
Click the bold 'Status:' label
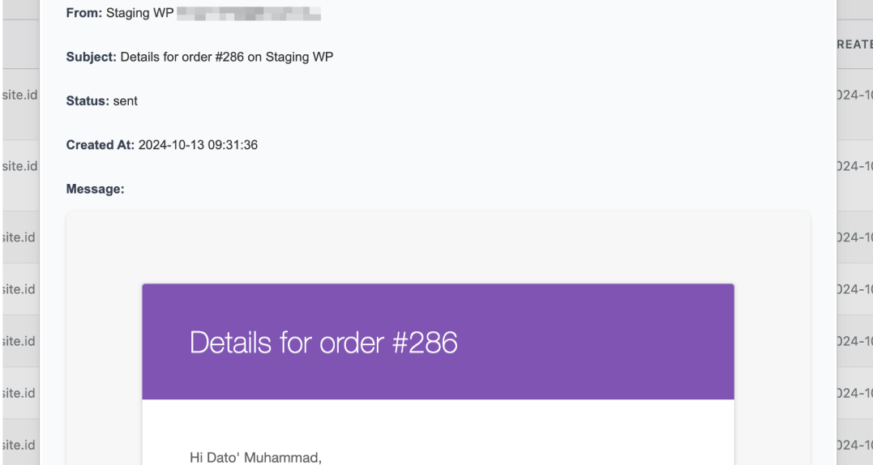click(x=88, y=101)
